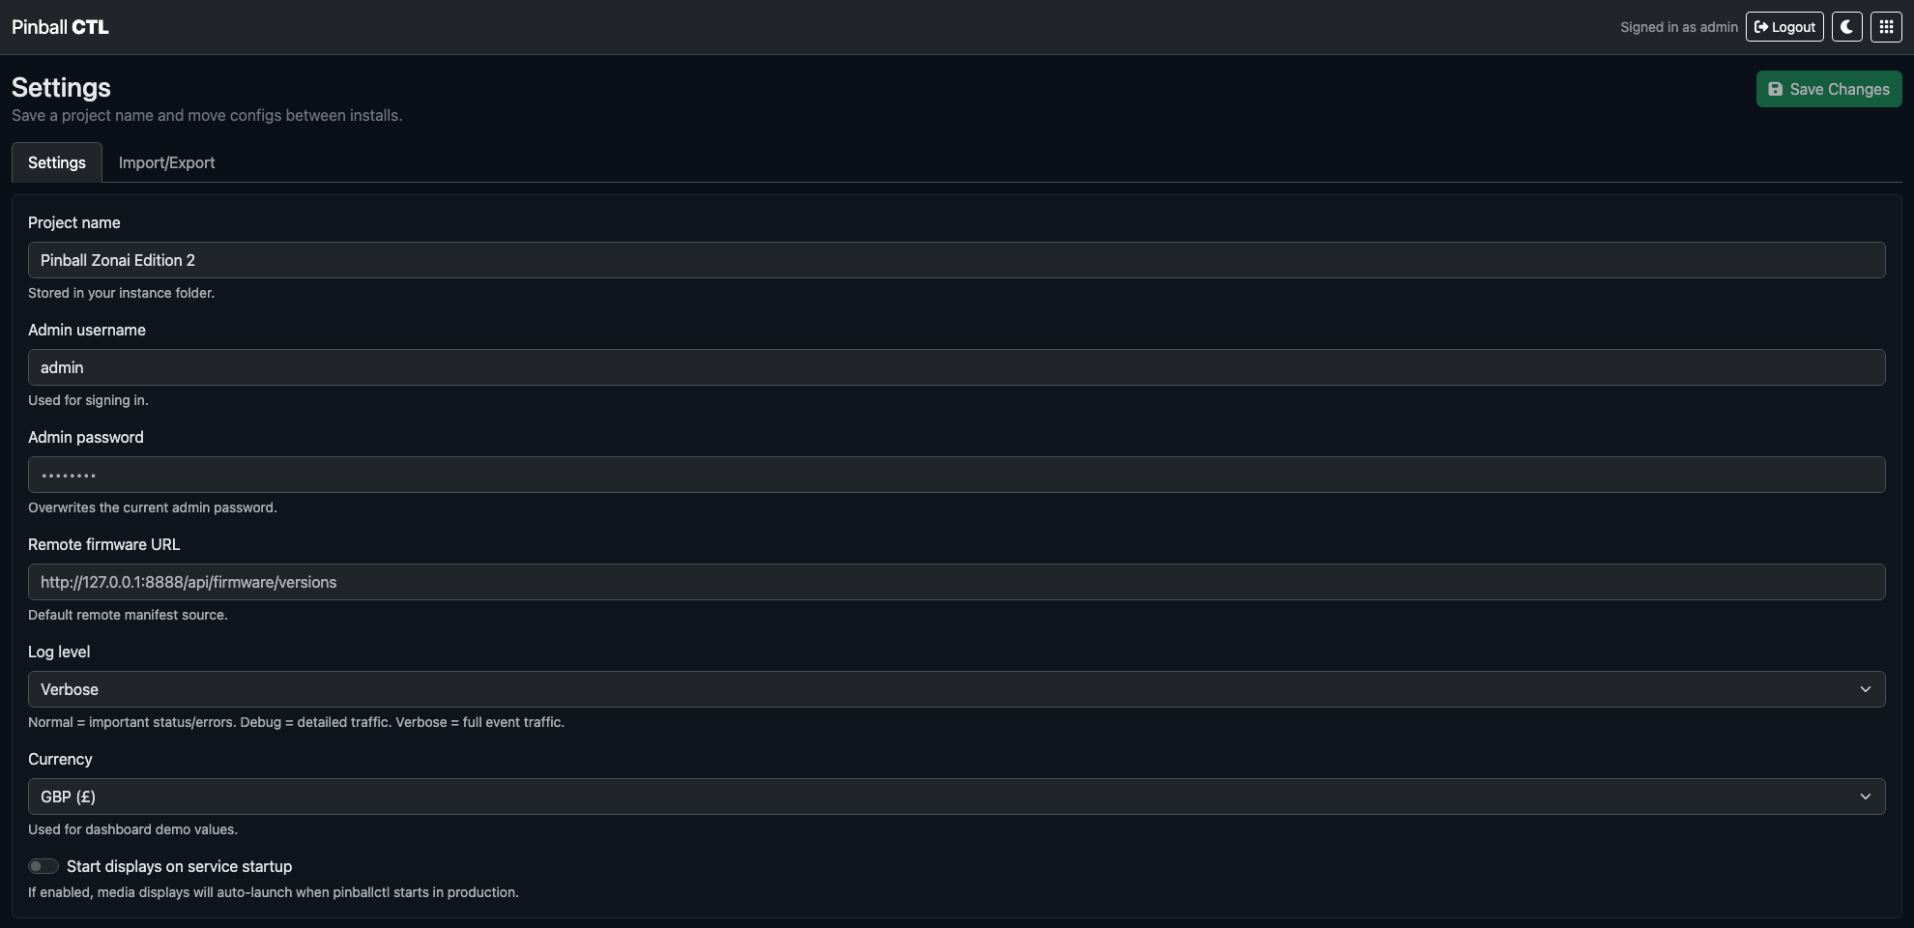
Task: Focus the Project name field
Action: click(x=956, y=259)
